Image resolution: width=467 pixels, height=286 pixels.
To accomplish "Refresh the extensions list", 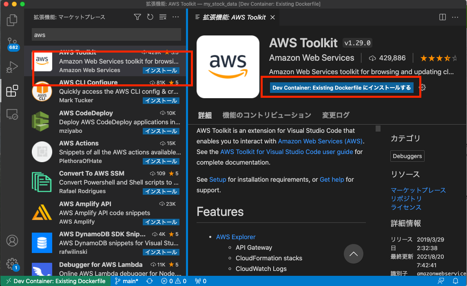I will (150, 17).
